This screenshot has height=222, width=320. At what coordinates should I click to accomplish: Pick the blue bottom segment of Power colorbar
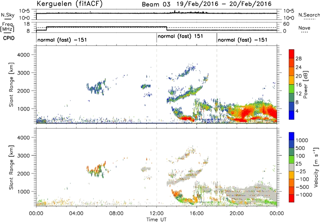(292, 115)
